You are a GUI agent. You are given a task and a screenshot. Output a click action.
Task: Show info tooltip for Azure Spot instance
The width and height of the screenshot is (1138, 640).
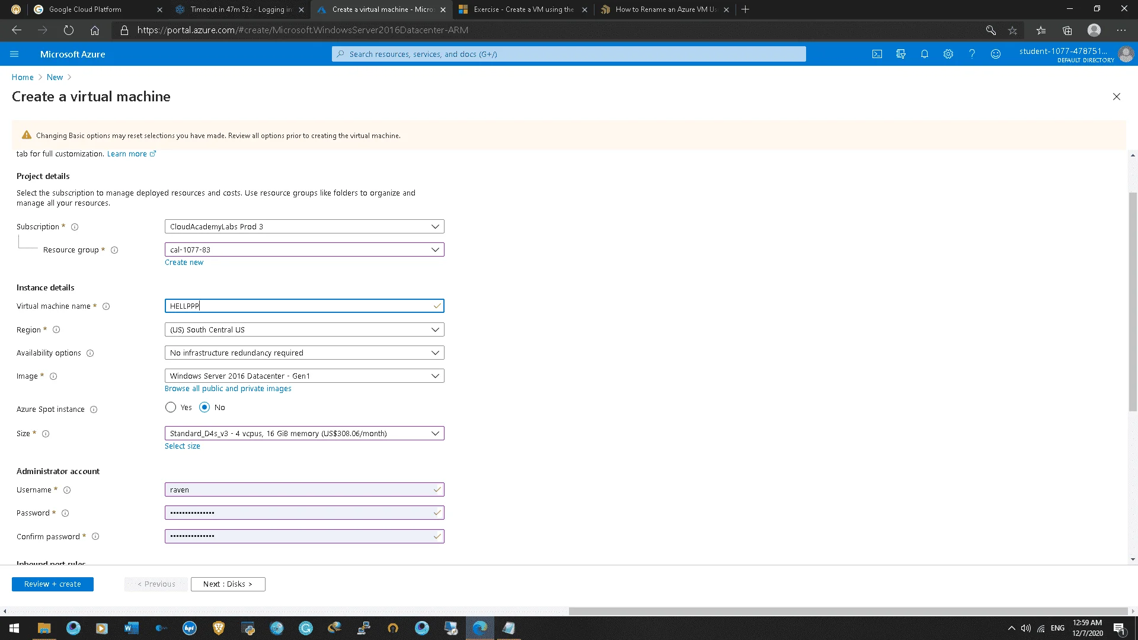tap(94, 409)
